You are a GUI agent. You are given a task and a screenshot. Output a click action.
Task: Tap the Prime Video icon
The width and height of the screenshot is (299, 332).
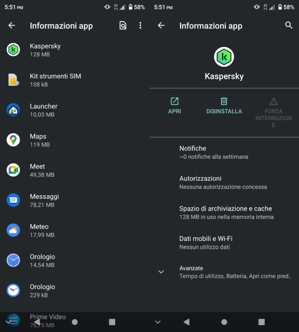pos(13,320)
